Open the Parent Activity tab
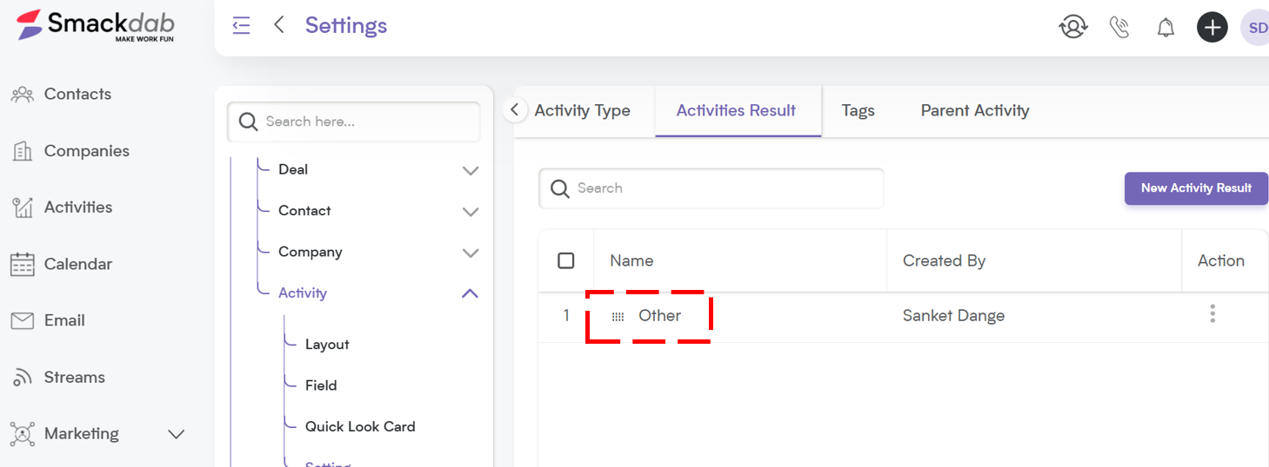 tap(975, 110)
